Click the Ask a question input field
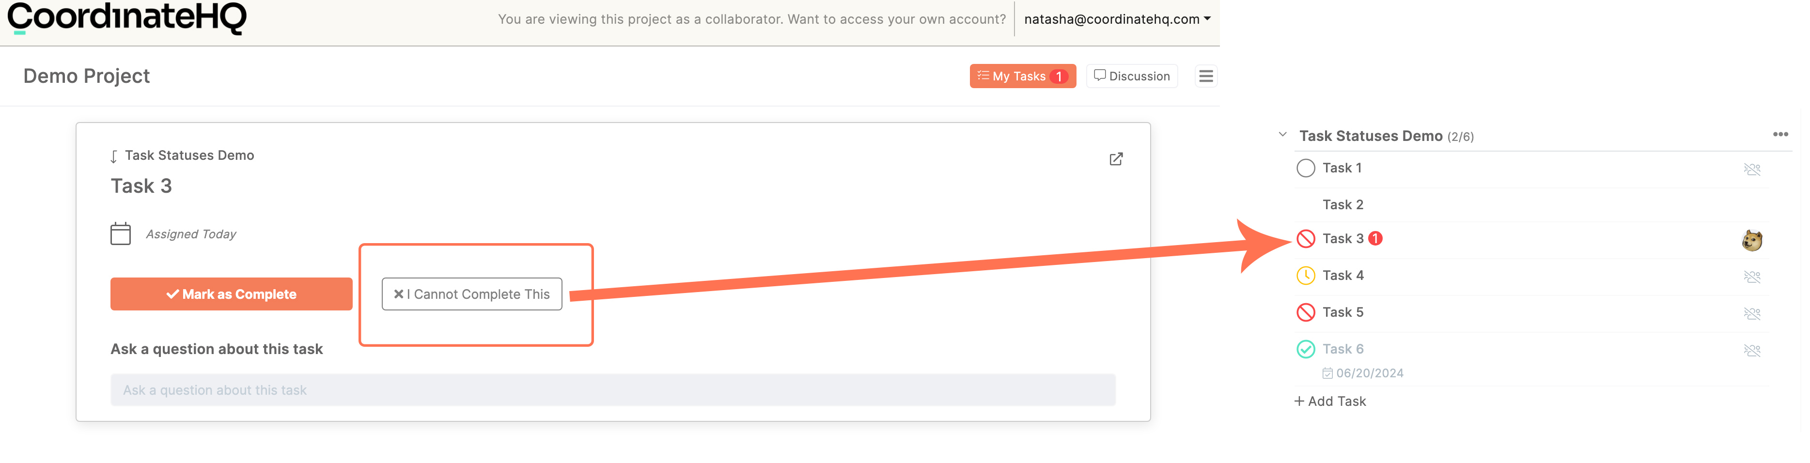 click(613, 390)
